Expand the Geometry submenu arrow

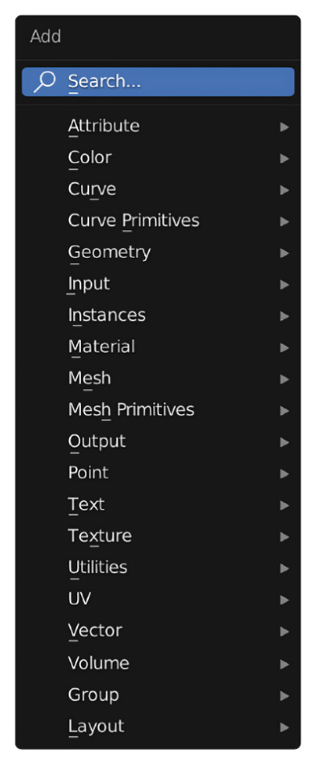pos(284,253)
